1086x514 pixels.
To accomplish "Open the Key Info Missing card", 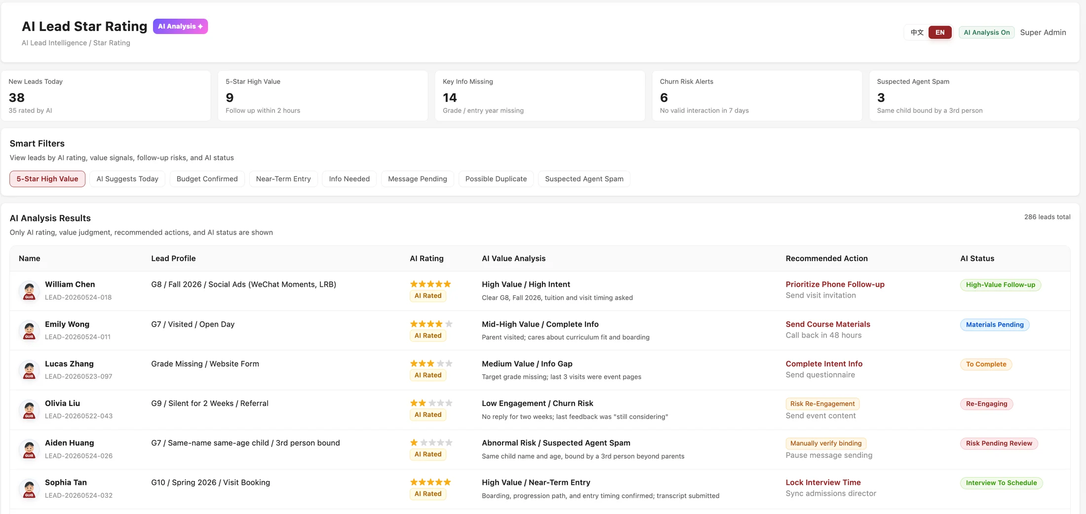I will pyautogui.click(x=540, y=96).
